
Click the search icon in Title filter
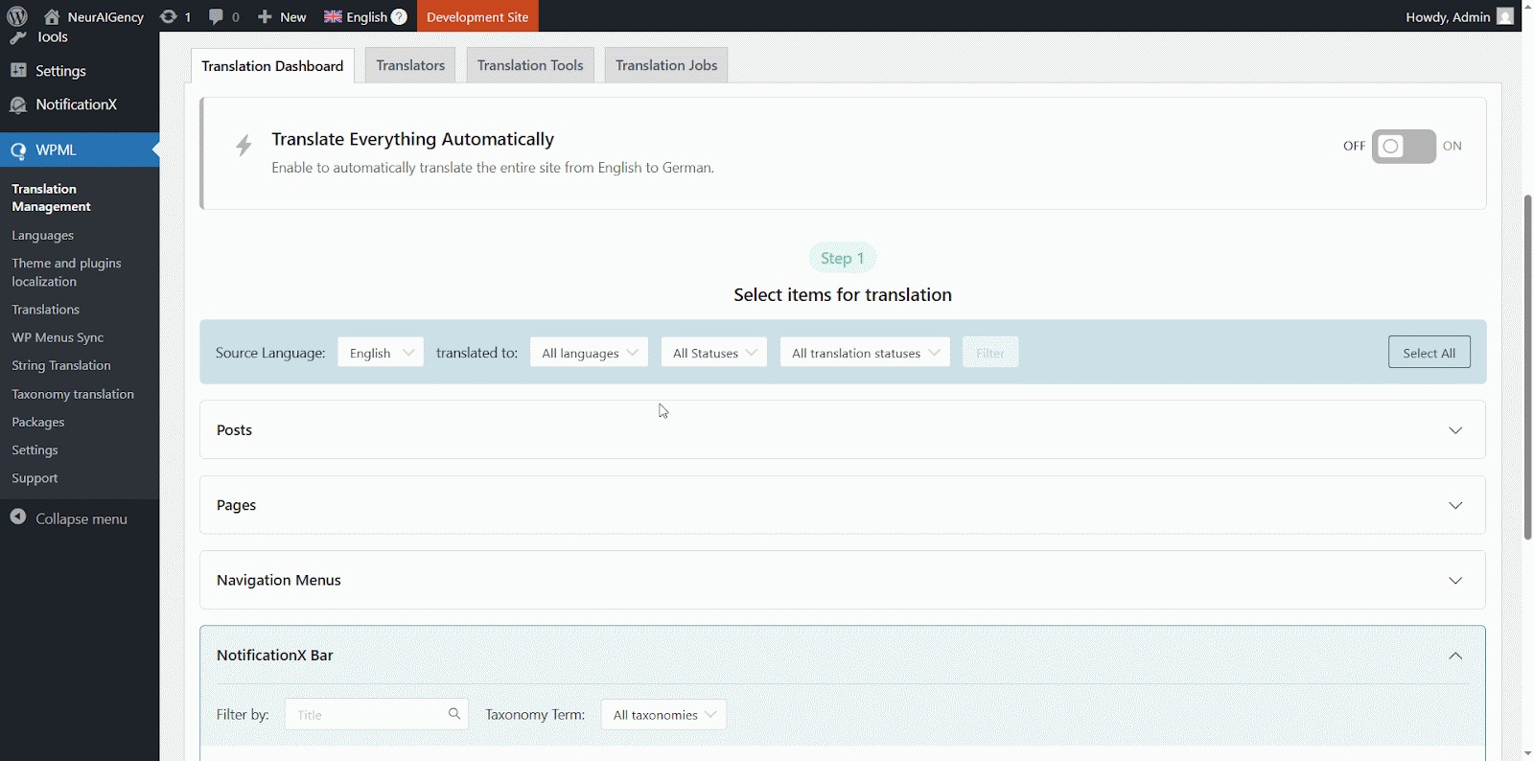(454, 714)
